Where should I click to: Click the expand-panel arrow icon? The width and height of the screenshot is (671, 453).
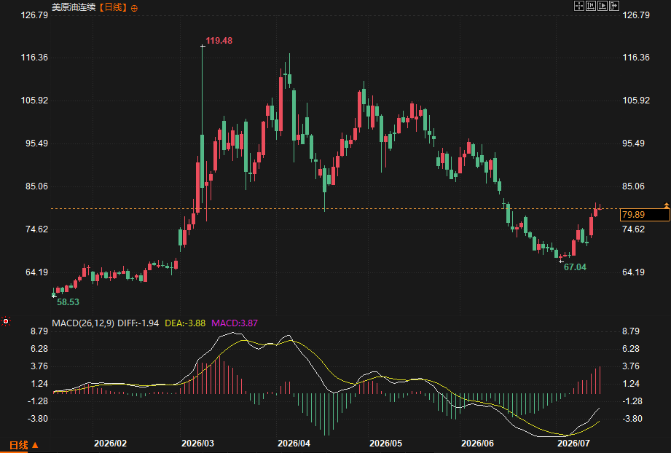click(614, 6)
